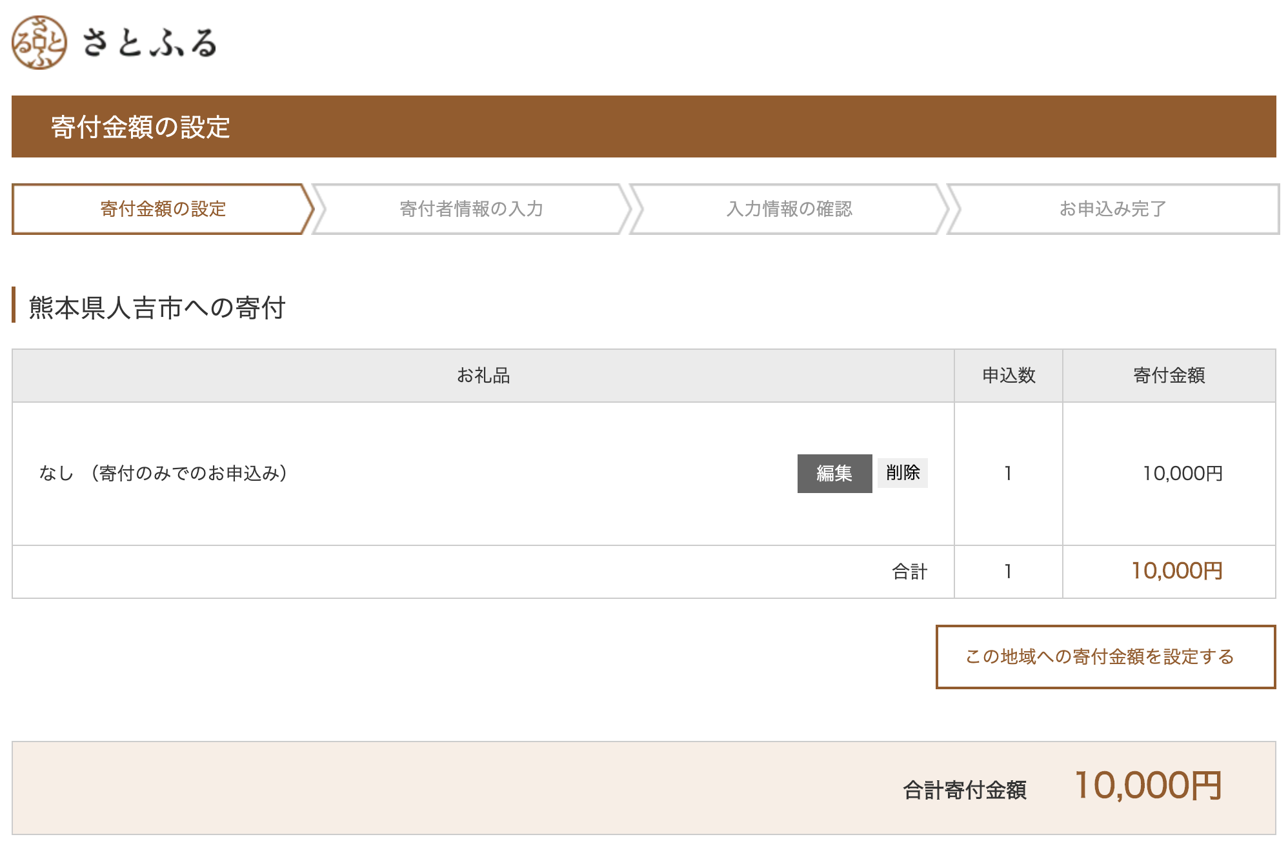Select the お申込み完了 step tab

click(1112, 209)
